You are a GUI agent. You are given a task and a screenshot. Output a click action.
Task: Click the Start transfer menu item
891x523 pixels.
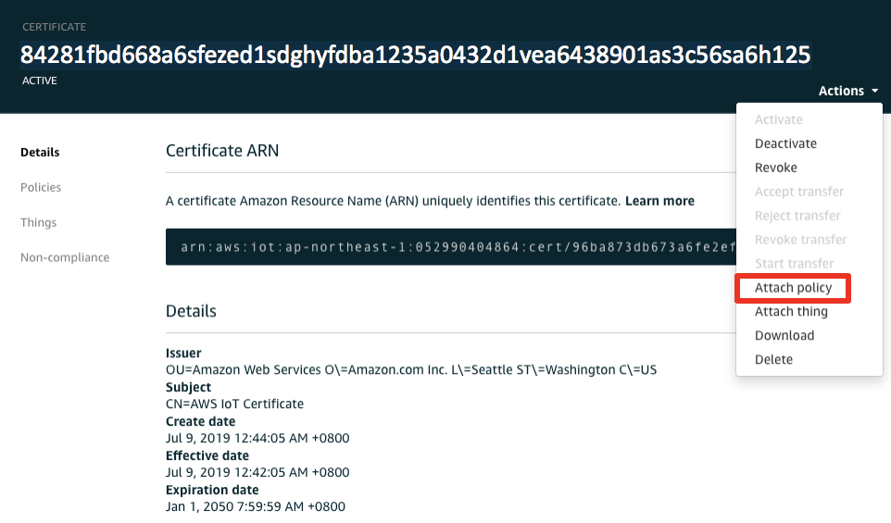coord(794,264)
